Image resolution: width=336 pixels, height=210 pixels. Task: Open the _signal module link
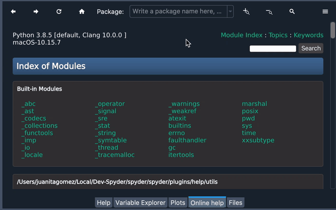tap(106, 111)
